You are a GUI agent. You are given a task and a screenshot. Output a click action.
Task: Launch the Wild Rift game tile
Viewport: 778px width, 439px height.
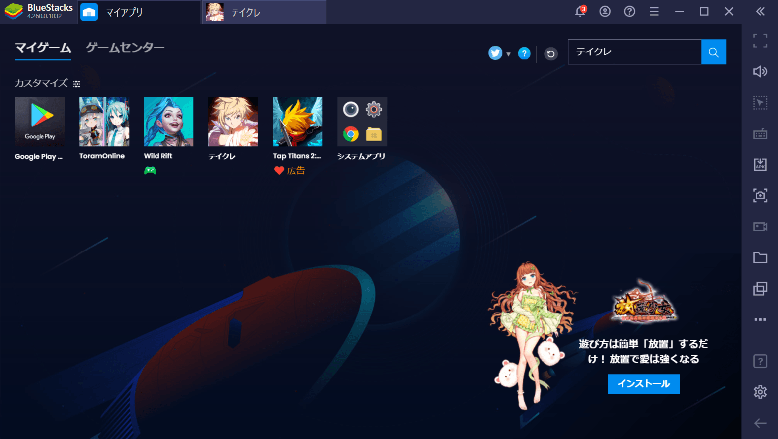point(168,122)
